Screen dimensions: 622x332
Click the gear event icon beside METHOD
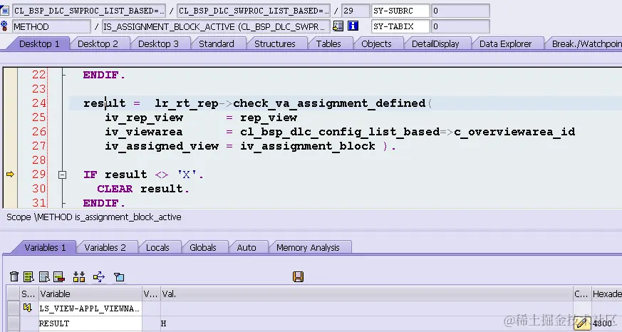4,26
